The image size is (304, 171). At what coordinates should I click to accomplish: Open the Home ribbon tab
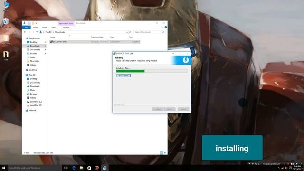pyautogui.click(x=35, y=28)
